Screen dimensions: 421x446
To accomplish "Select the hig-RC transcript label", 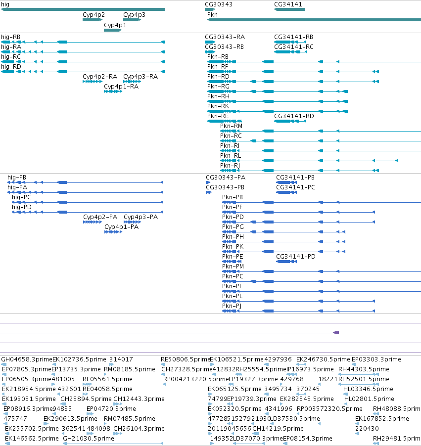I will [11, 57].
